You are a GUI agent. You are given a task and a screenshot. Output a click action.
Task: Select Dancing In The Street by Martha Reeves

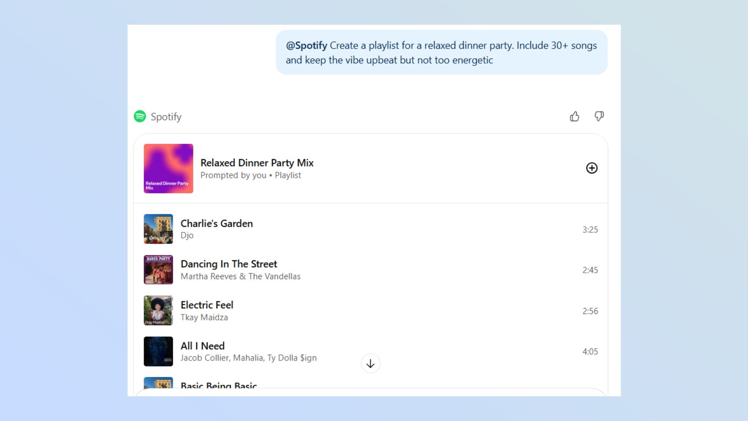[229, 264]
